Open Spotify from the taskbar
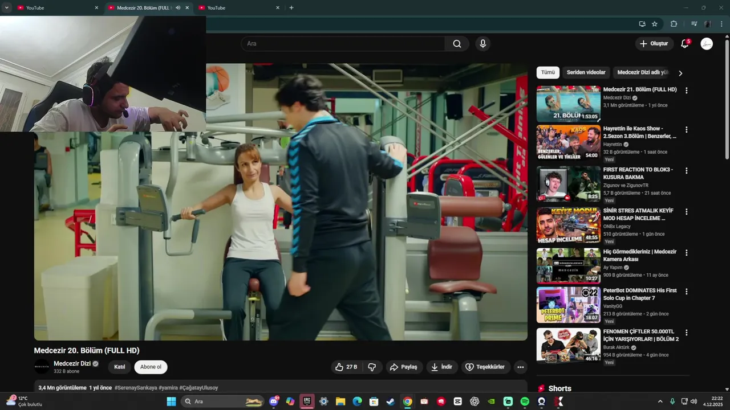Image resolution: width=730 pixels, height=410 pixels. [x=525, y=401]
